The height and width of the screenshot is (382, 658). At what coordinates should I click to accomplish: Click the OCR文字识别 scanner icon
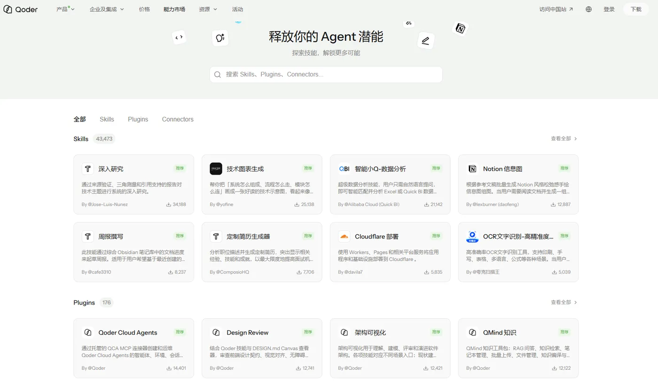[472, 237]
